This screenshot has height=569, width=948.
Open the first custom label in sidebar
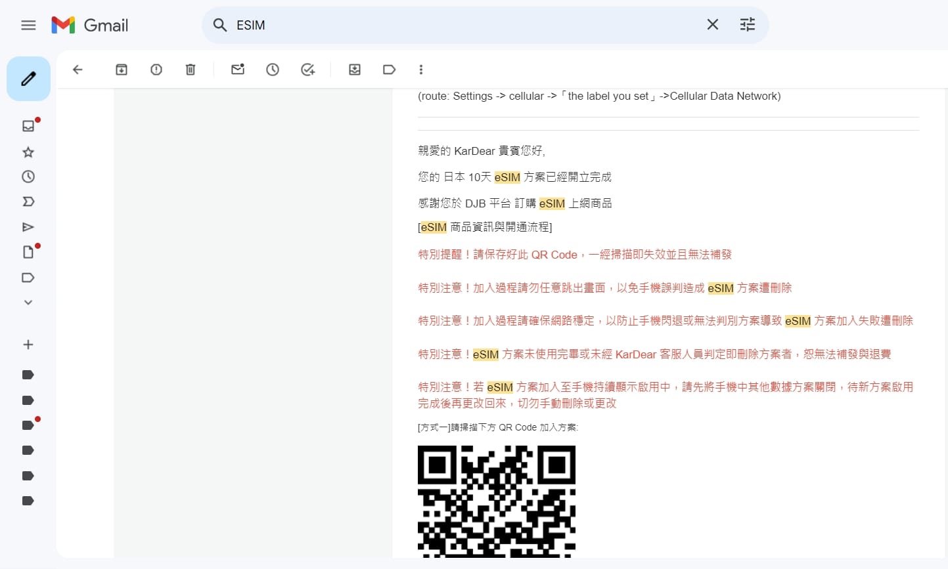coord(28,375)
